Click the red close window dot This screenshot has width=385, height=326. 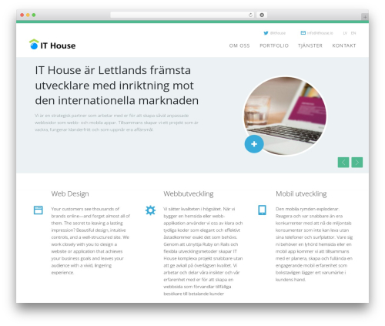(22, 15)
